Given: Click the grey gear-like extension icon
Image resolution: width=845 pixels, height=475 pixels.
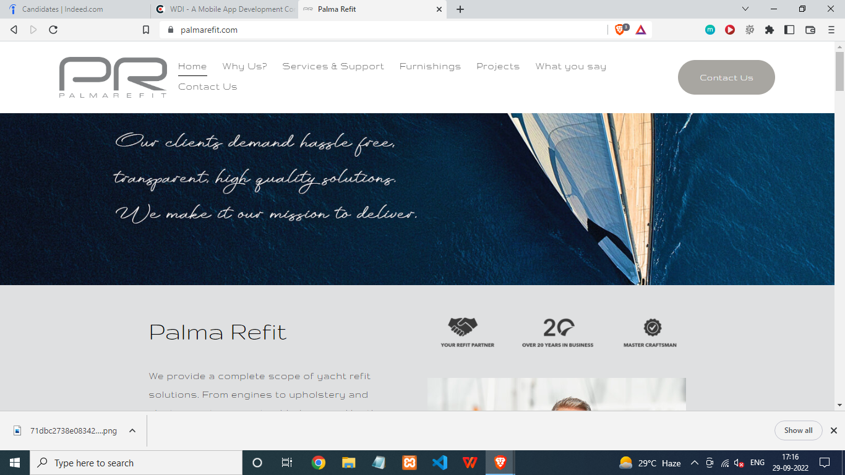Looking at the screenshot, I should [x=750, y=30].
